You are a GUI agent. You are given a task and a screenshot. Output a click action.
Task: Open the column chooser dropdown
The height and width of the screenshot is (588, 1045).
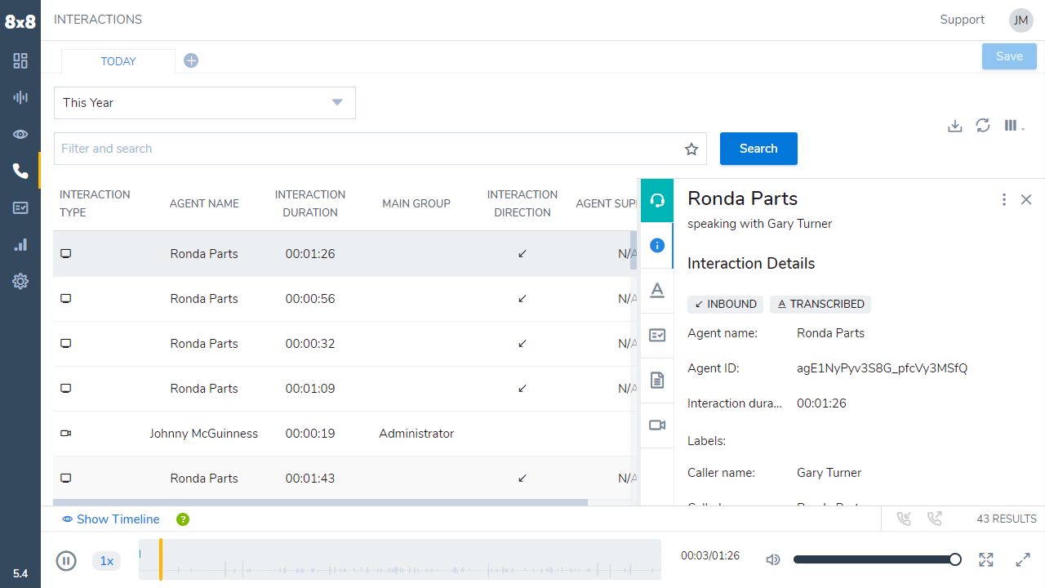tap(1014, 126)
